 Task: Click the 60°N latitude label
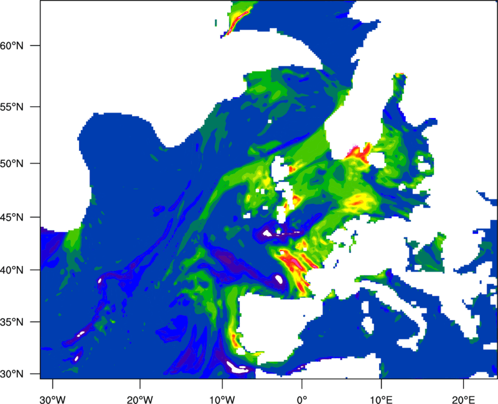(x=12, y=45)
